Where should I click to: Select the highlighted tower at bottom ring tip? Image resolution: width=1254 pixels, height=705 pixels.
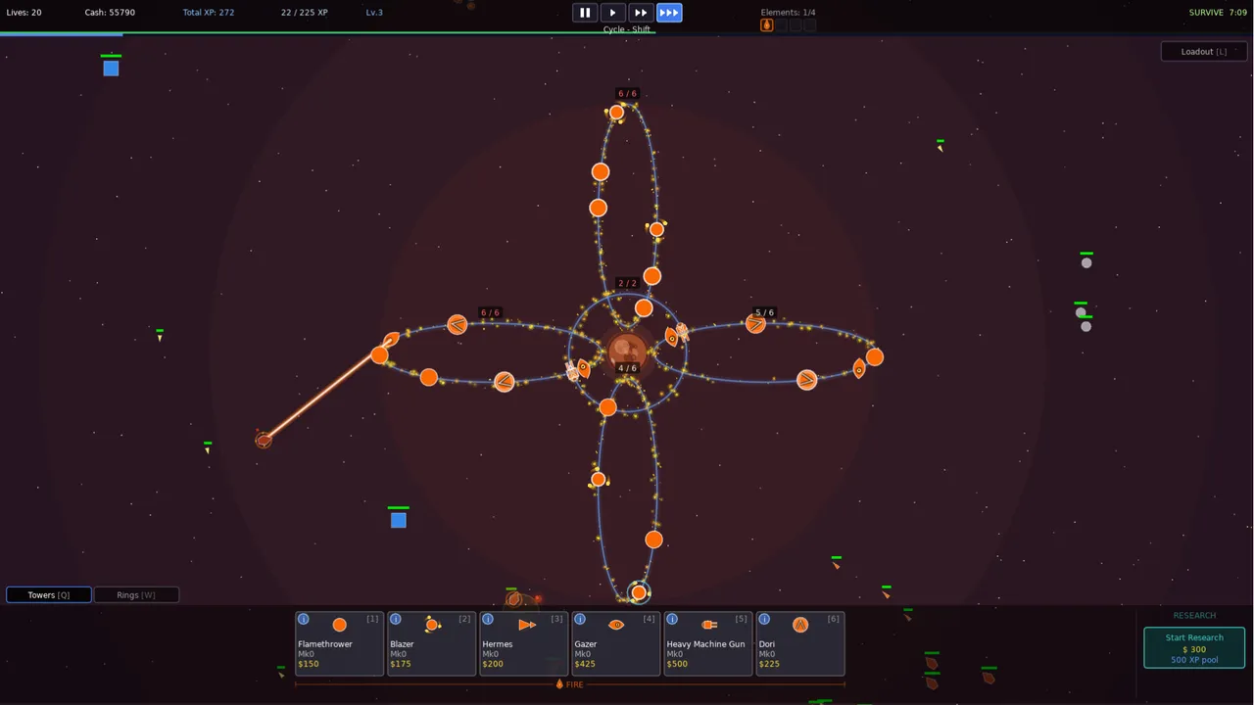pos(639,592)
